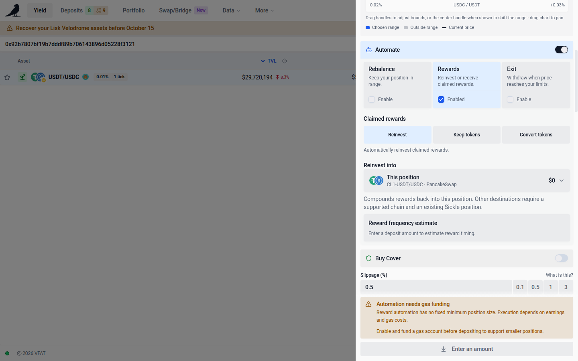Select the Keep tokens option
Viewport: 578px width, 361px height.
pos(467,135)
